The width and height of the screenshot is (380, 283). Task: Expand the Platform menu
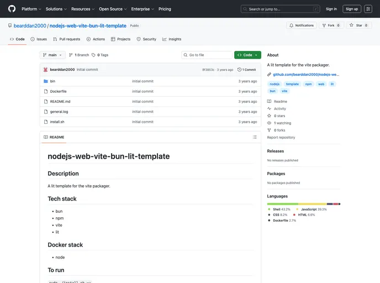coord(31,9)
